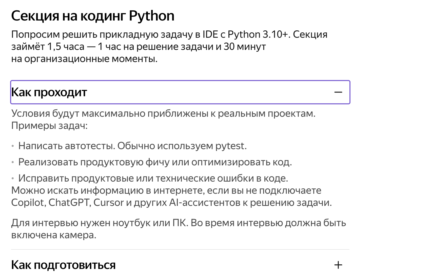Click the Примеры задач: label

pos(49,126)
